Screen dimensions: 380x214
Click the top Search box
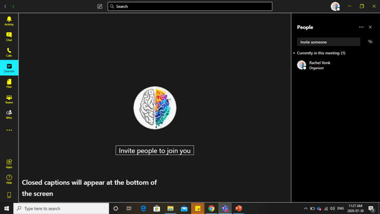(190, 6)
